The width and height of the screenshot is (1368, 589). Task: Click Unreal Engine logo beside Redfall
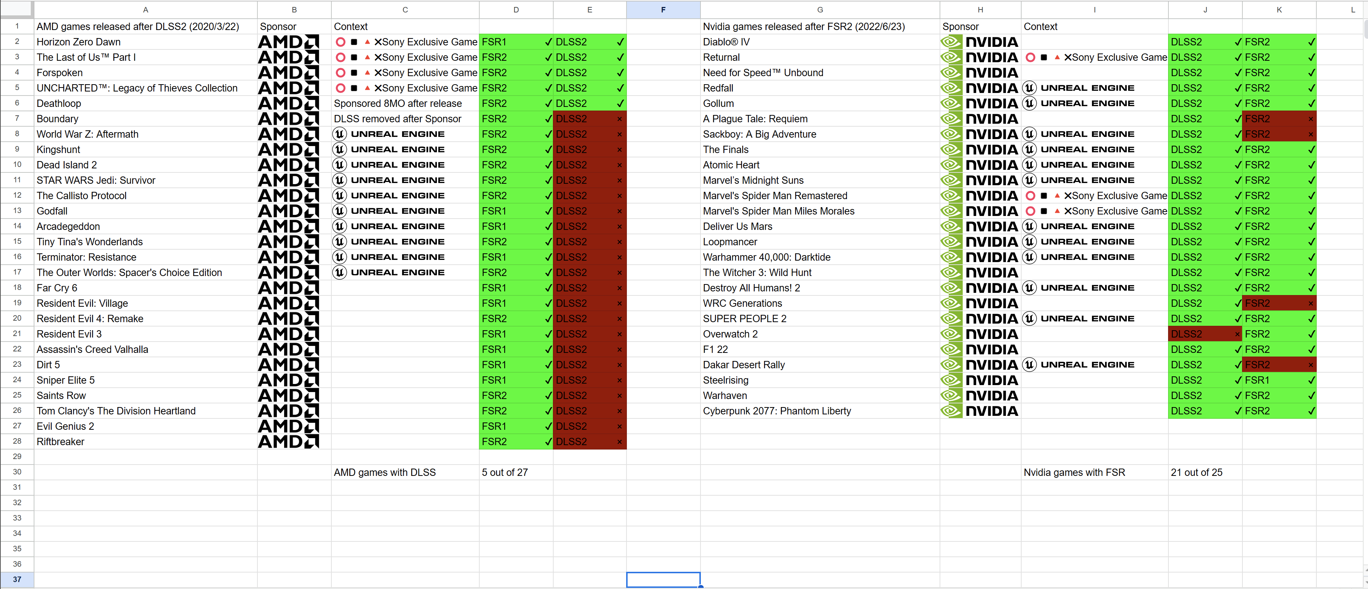point(1079,88)
